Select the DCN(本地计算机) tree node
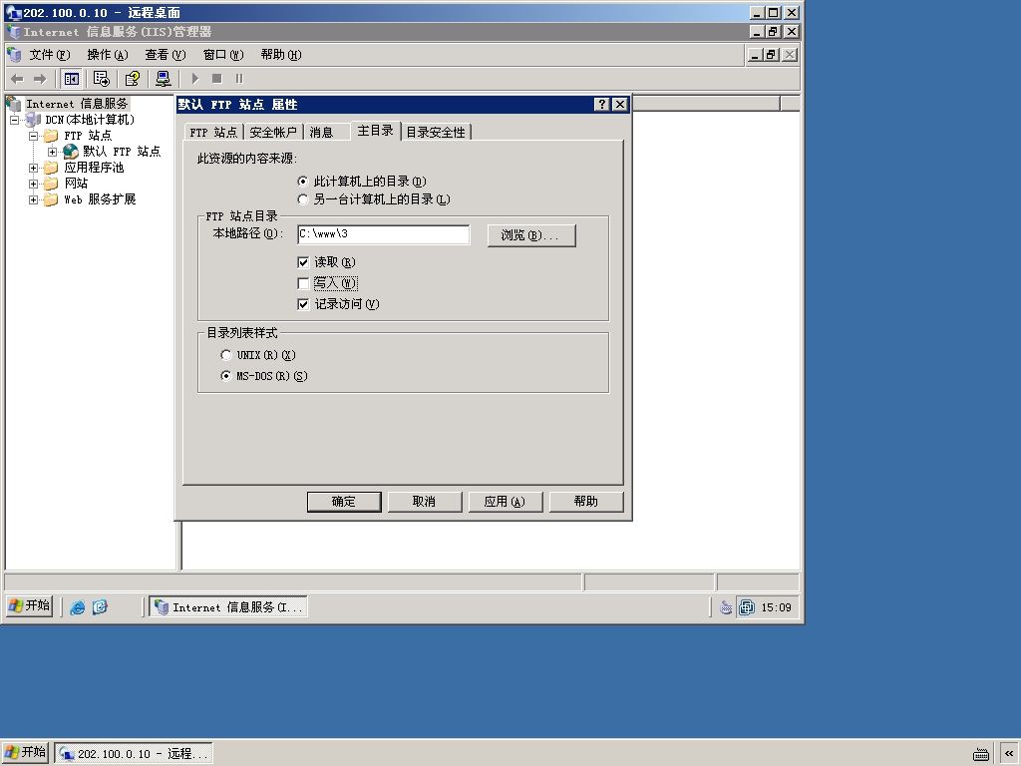The width and height of the screenshot is (1021, 766). pos(89,120)
